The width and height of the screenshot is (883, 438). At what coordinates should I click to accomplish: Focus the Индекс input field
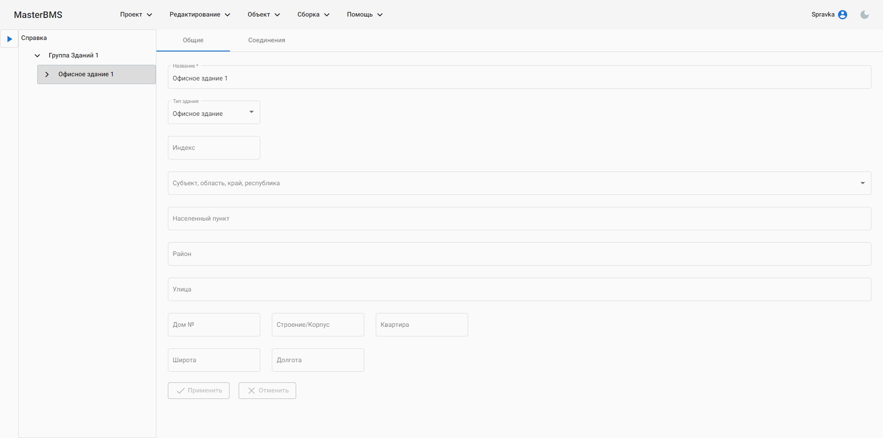click(214, 148)
